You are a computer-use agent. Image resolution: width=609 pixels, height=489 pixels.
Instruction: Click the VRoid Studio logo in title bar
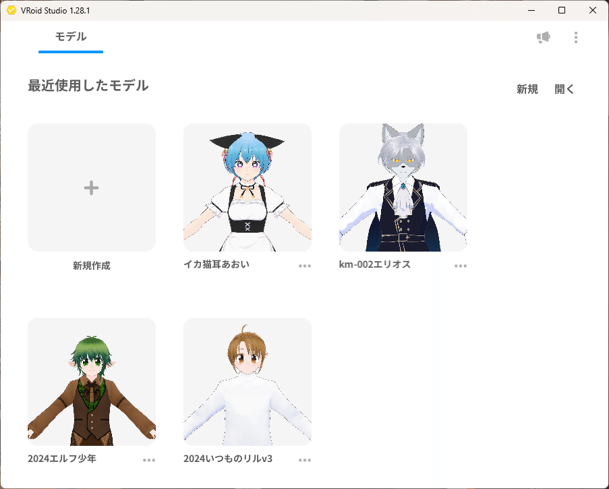click(x=11, y=11)
